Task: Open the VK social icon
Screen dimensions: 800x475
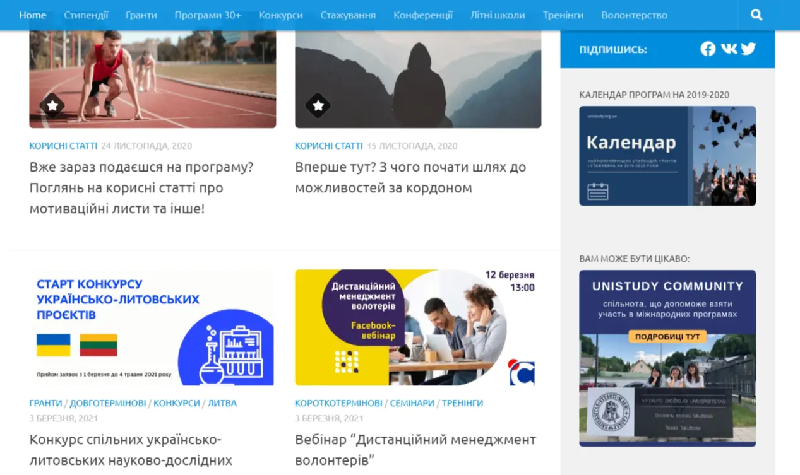Action: [729, 49]
